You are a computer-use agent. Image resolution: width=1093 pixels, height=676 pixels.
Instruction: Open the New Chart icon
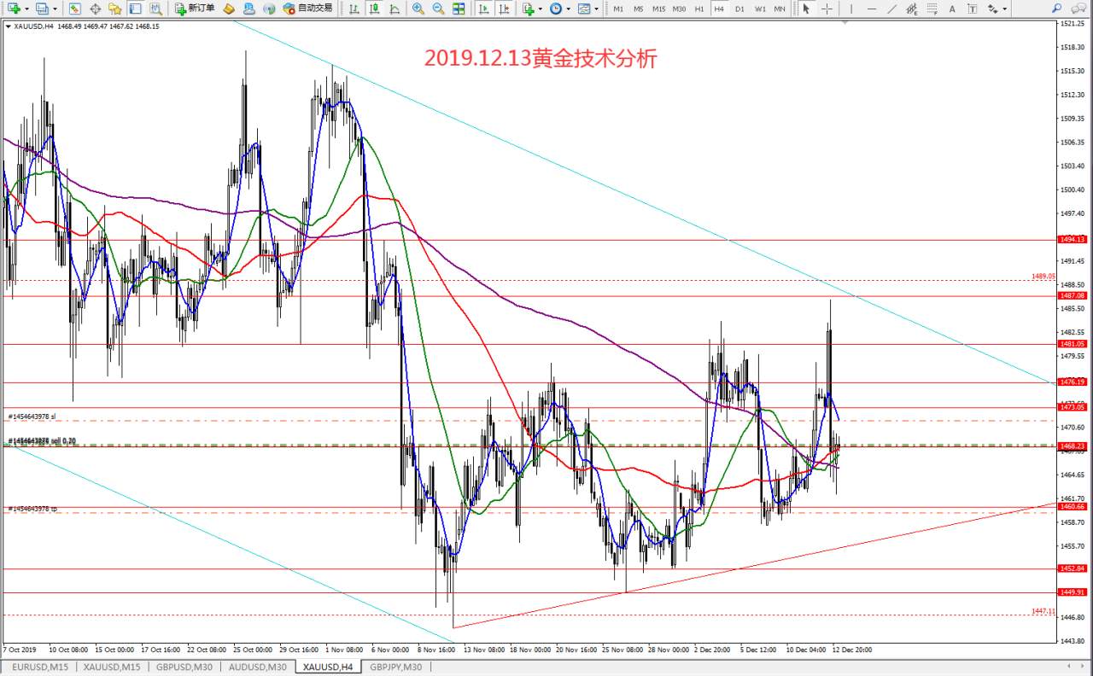tap(15, 9)
